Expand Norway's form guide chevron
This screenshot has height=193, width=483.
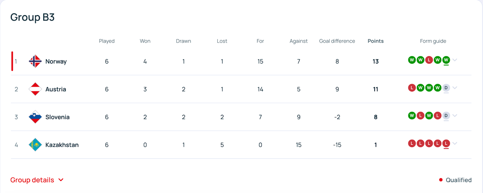[x=455, y=60]
